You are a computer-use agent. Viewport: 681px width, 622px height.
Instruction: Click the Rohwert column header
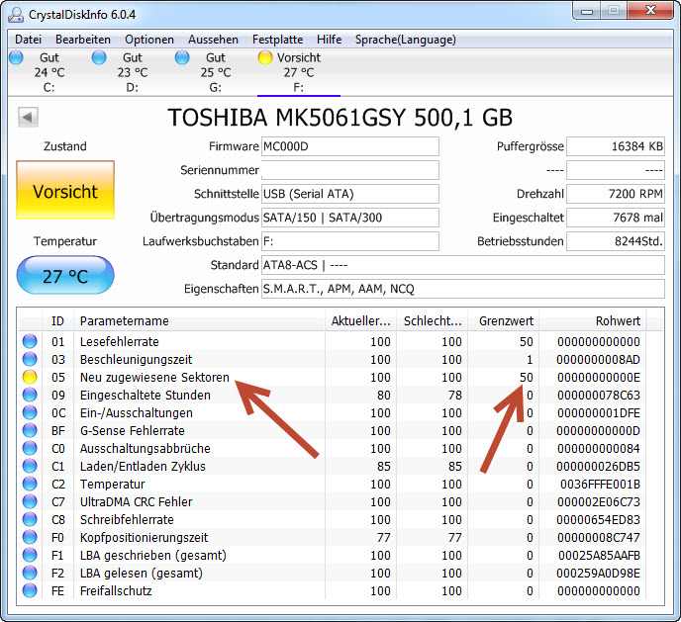[593, 321]
